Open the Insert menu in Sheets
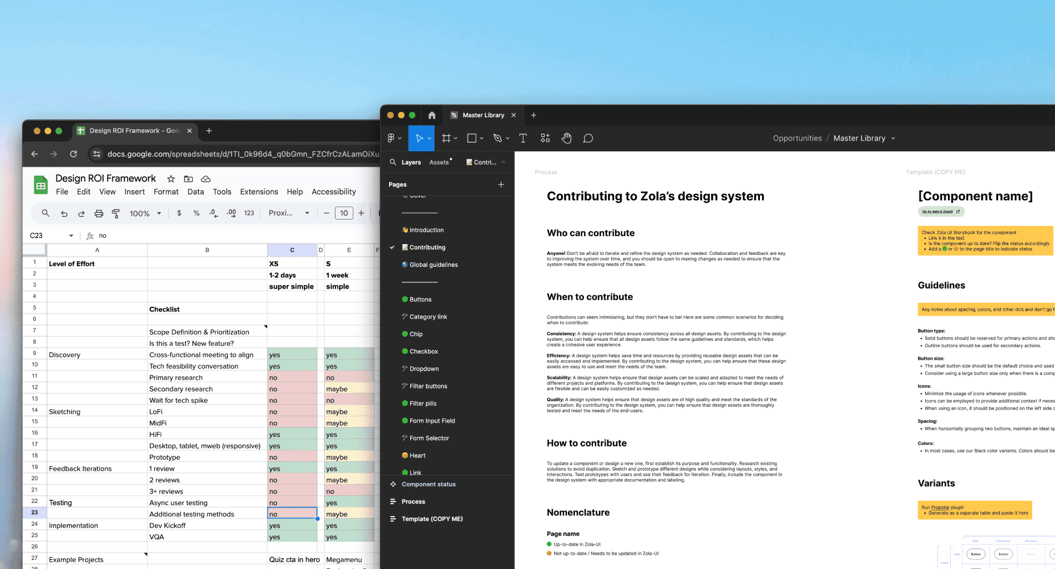The width and height of the screenshot is (1055, 569). point(134,192)
